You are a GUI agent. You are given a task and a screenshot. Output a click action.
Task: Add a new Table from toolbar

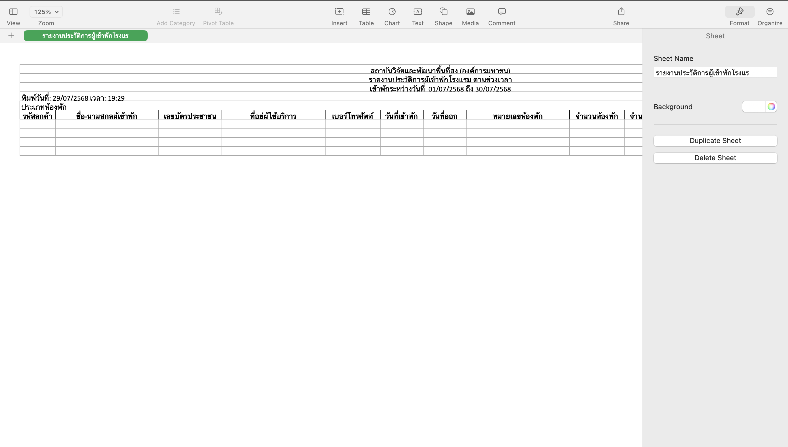[x=366, y=12]
